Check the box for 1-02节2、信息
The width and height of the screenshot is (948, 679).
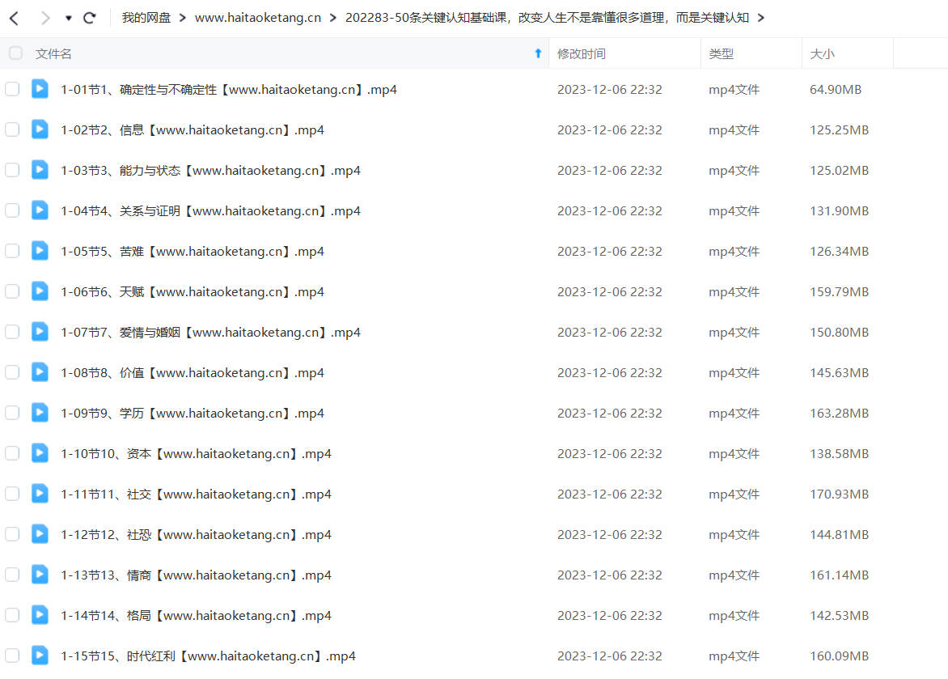tap(12, 129)
